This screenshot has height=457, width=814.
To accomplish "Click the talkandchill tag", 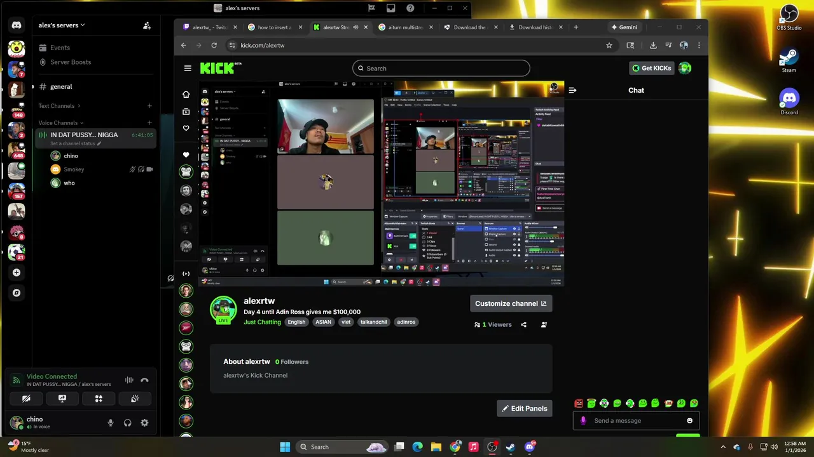I will (374, 322).
